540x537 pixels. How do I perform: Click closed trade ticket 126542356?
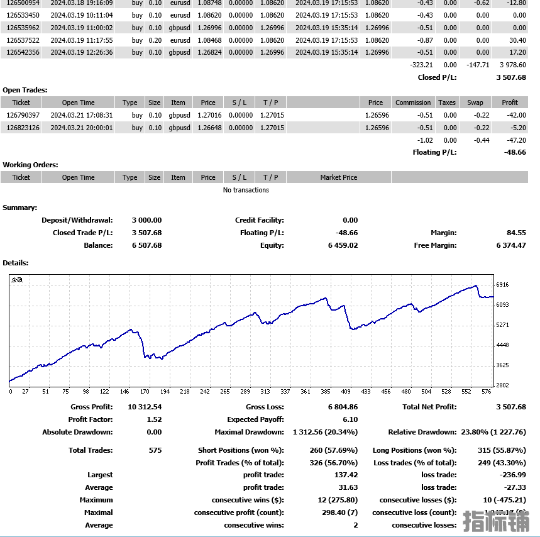pos(23,52)
